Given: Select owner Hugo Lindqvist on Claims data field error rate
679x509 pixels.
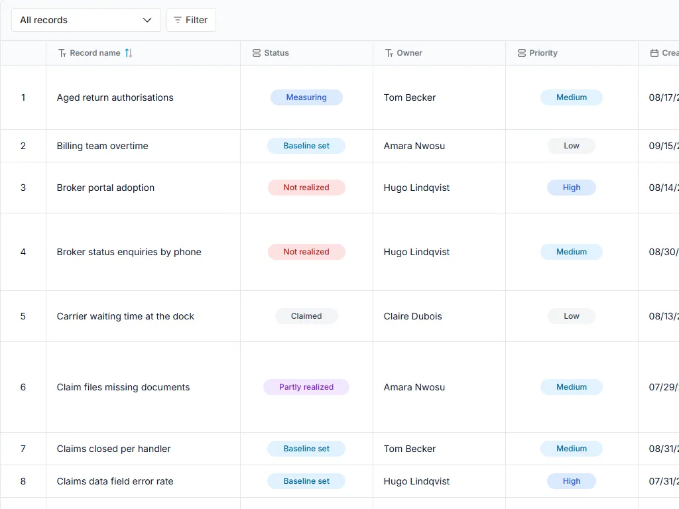Looking at the screenshot, I should [416, 481].
